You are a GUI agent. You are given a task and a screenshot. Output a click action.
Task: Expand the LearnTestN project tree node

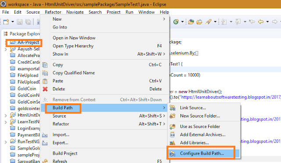point(6,122)
